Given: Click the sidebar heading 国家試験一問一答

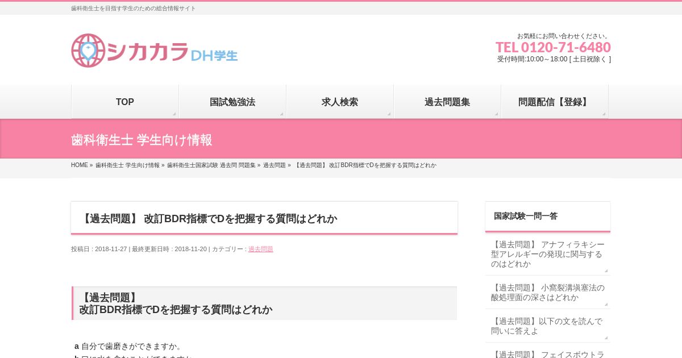Looking at the screenshot, I should [526, 216].
